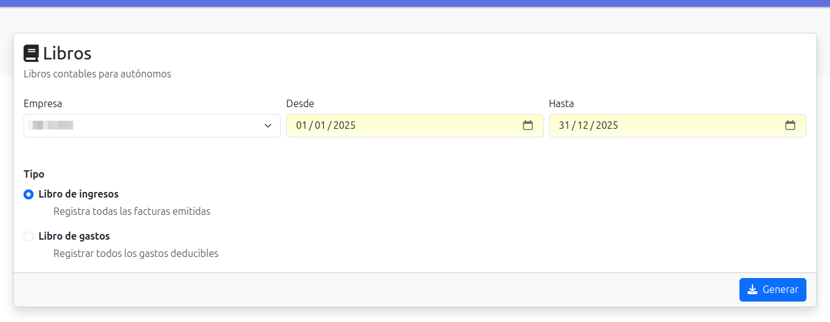This screenshot has width=830, height=322.
Task: Click the blurred company name in the Empresa select
Action: click(x=53, y=126)
